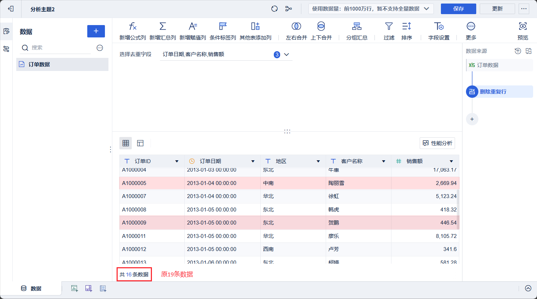The image size is (537, 299).
Task: Click 排序 sort tool
Action: click(407, 31)
